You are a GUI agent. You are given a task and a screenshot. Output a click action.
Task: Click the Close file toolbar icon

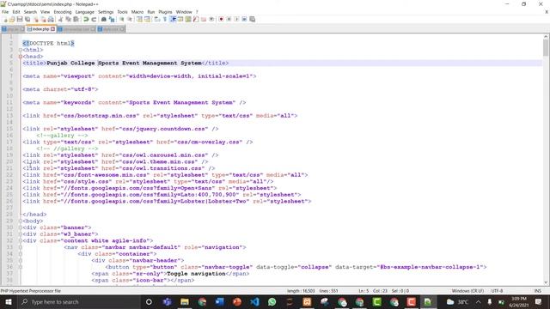coord(36,19)
